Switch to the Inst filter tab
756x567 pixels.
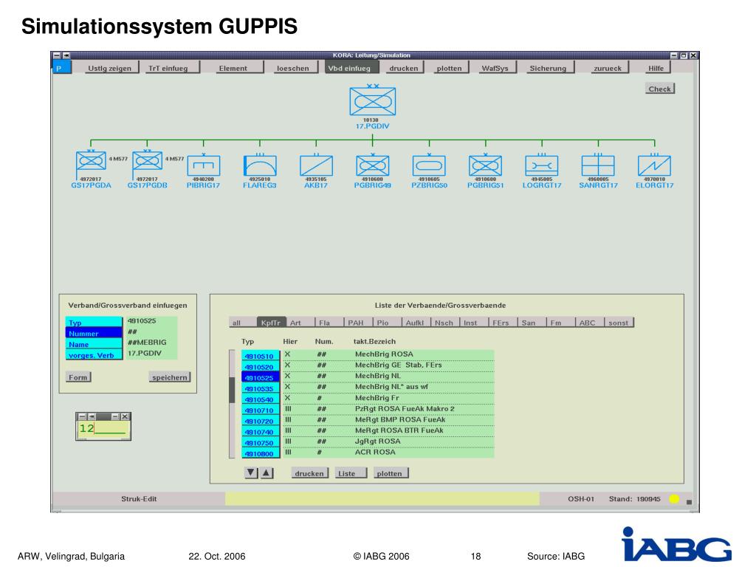[x=474, y=323]
